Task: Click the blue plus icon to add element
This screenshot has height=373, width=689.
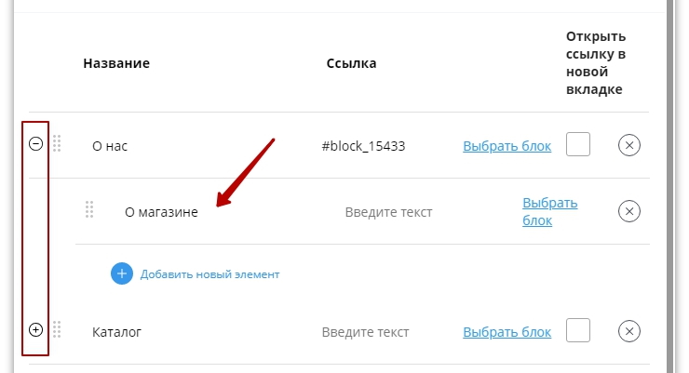Action: pyautogui.click(x=122, y=273)
